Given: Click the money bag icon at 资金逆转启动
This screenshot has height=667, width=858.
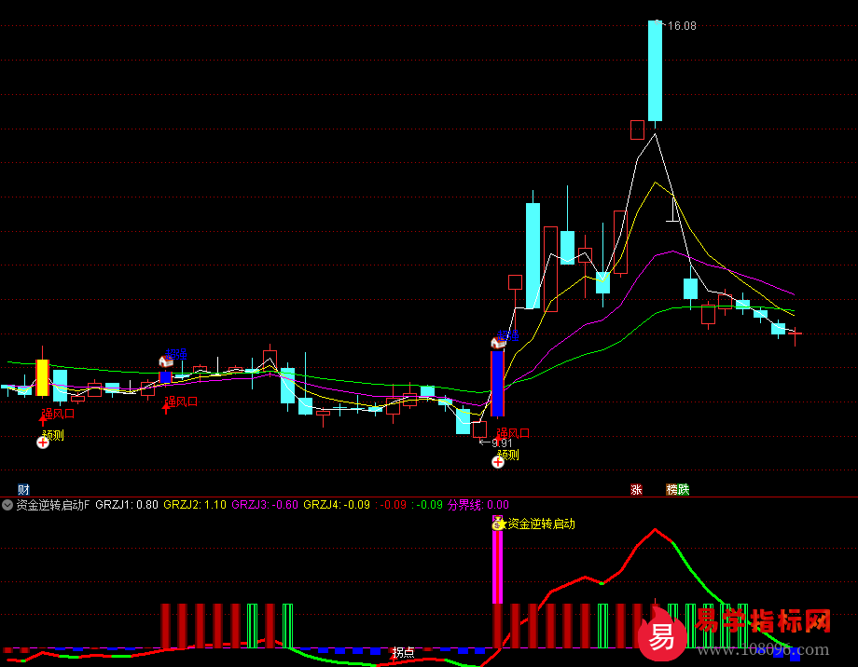Looking at the screenshot, I should pos(499,524).
